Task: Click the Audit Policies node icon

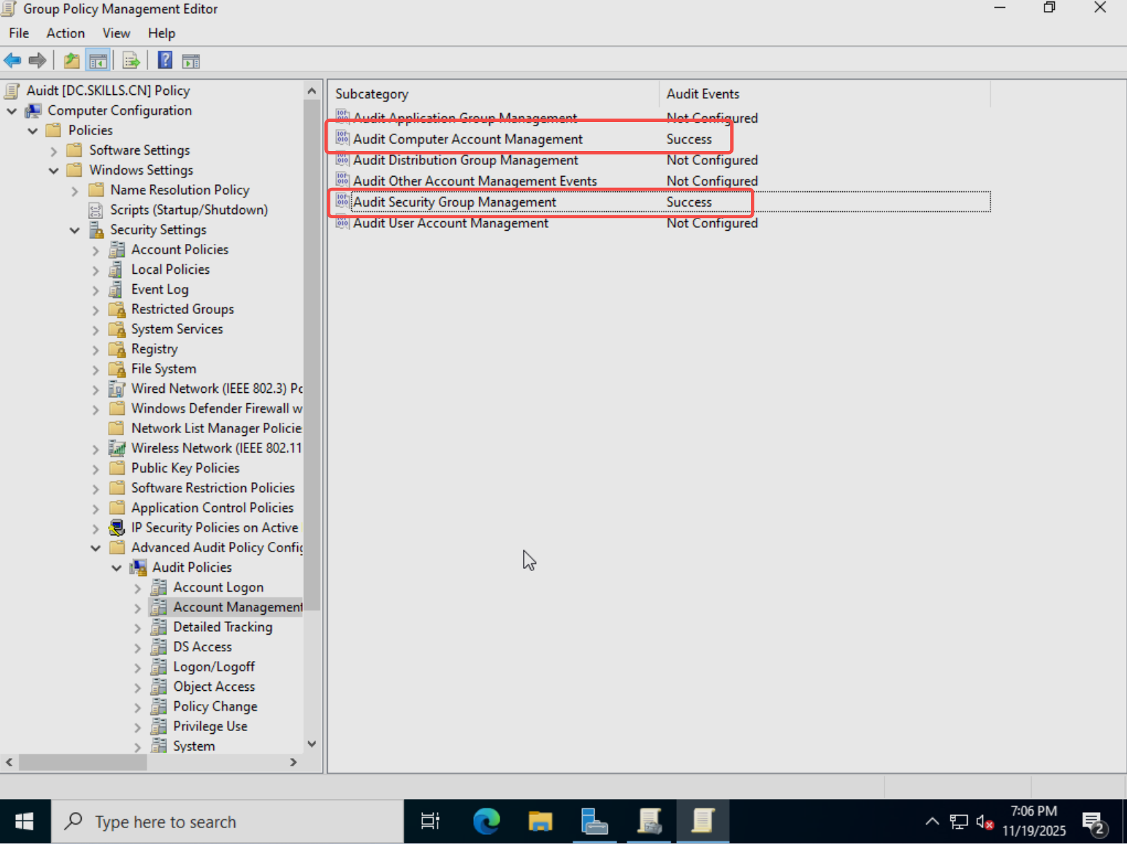Action: (x=139, y=568)
